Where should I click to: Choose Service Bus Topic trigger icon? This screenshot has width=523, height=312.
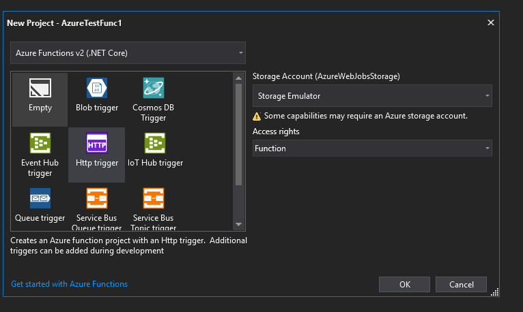153,199
